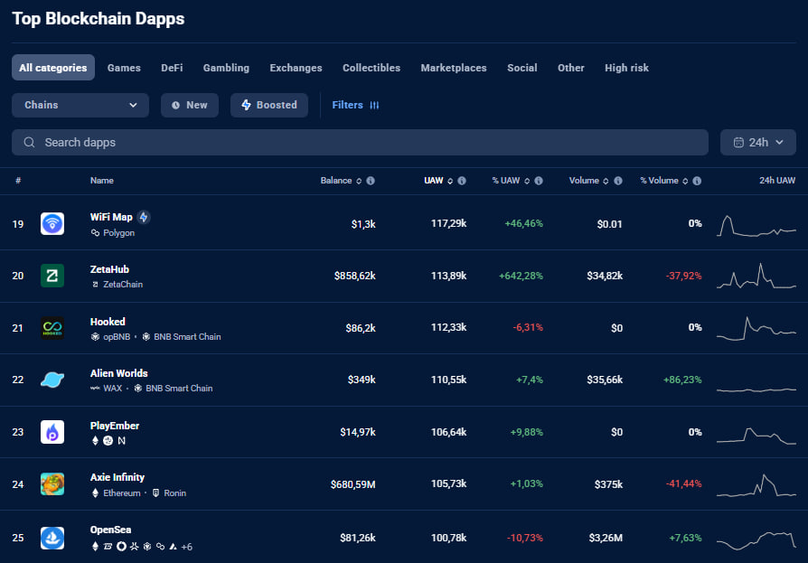
Task: Click the Polygon chain icon under WiFi Map
Action: click(95, 233)
